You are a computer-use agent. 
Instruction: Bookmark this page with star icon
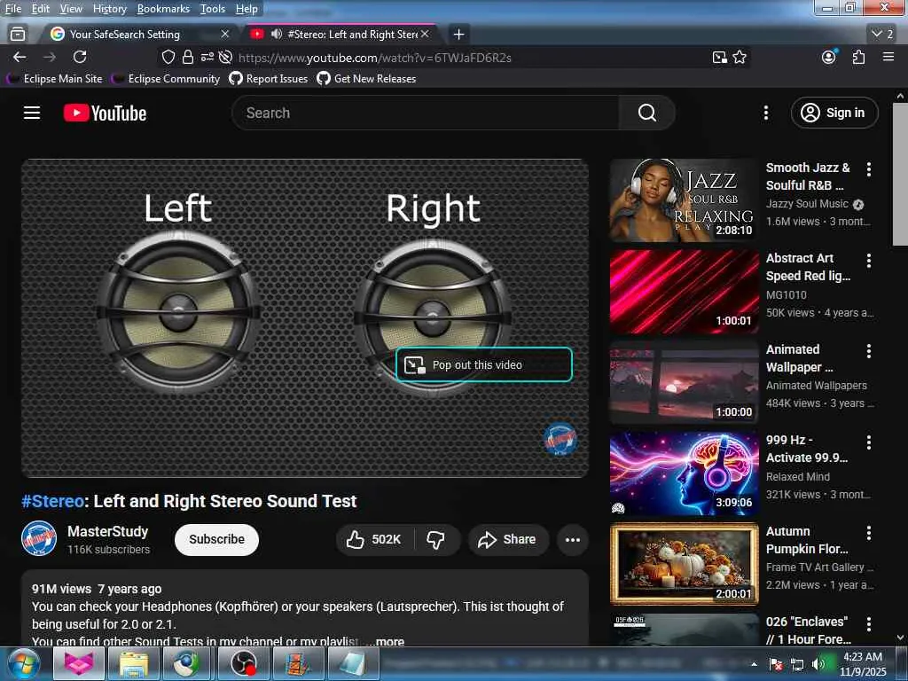click(740, 57)
